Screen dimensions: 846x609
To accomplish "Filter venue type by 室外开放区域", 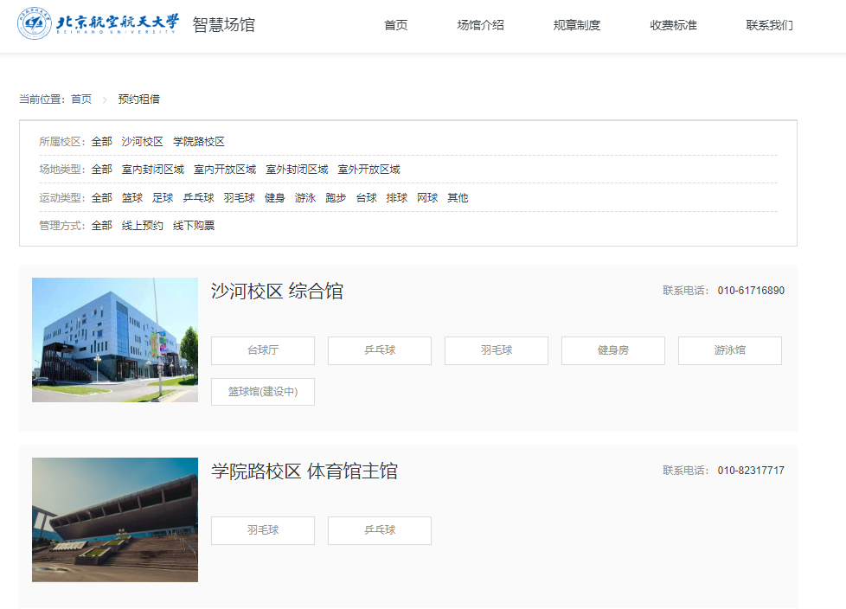I will (x=369, y=170).
